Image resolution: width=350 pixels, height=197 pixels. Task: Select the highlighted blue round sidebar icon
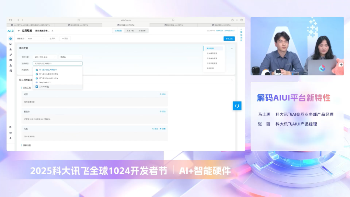click(x=10, y=39)
